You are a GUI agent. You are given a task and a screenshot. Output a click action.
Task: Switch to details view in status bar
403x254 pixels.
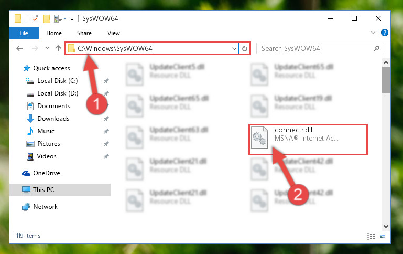point(371,236)
